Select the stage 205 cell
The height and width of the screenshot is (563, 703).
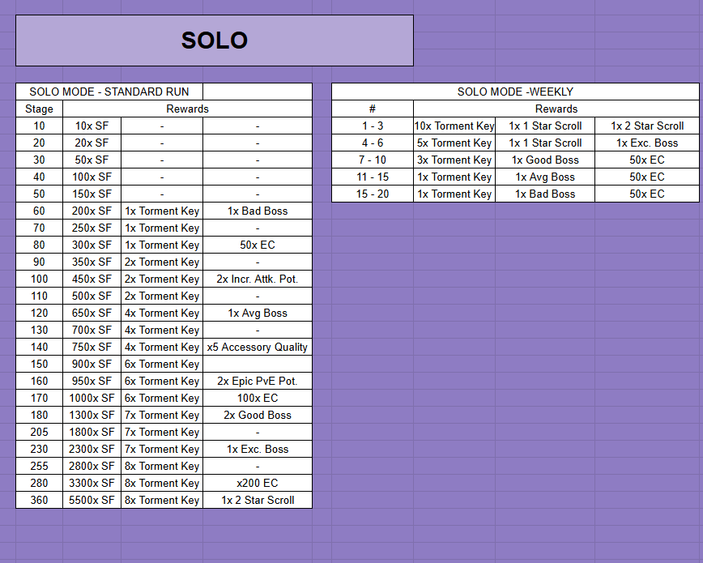pos(39,432)
